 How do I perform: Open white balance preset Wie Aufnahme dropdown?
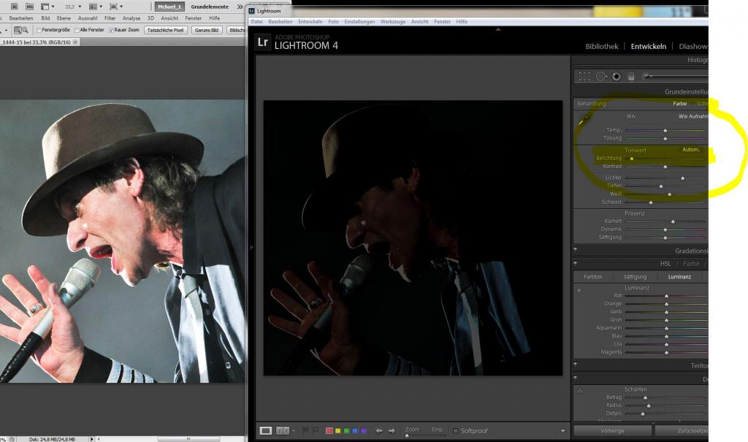pyautogui.click(x=693, y=116)
